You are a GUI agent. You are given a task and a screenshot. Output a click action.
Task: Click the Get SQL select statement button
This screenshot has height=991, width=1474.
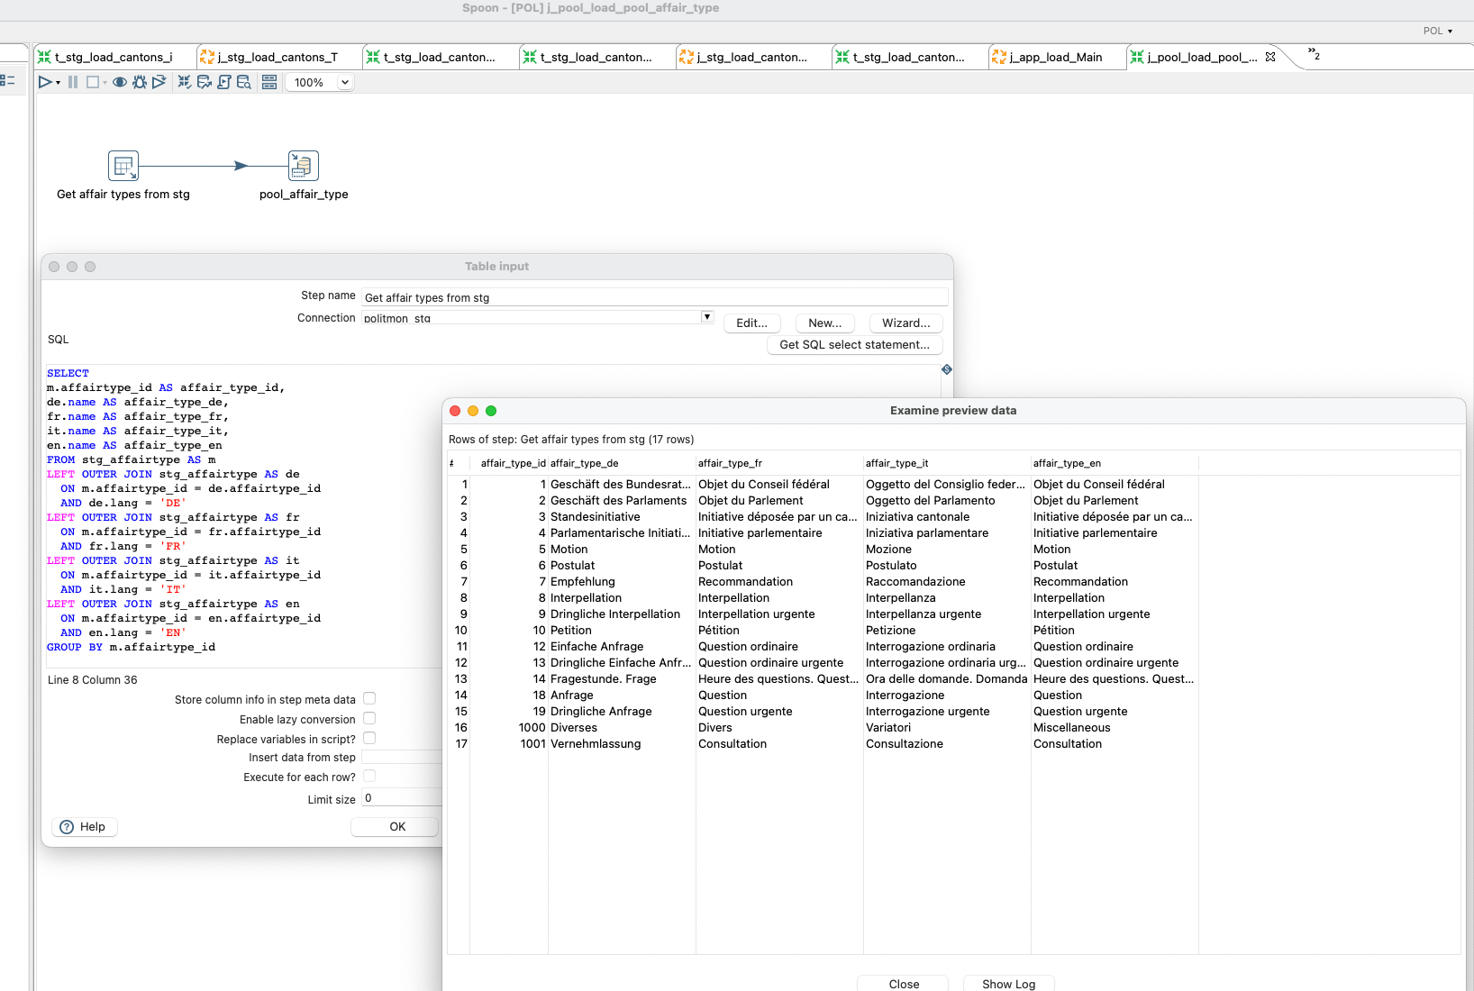click(854, 345)
